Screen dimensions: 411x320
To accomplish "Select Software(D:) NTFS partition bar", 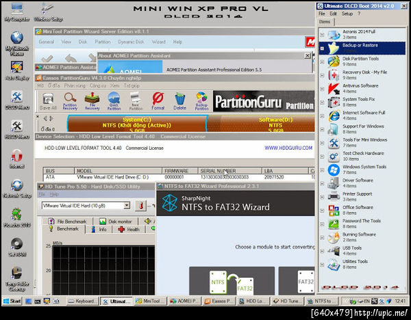I will point(262,124).
